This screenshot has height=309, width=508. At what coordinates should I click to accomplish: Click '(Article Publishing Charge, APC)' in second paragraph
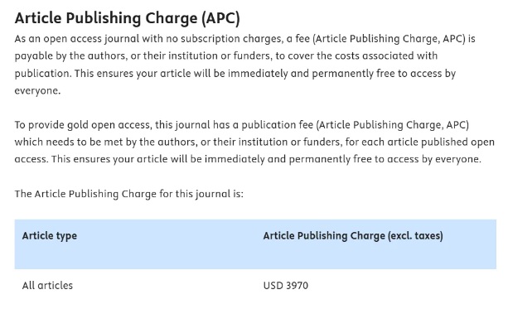tap(393, 125)
